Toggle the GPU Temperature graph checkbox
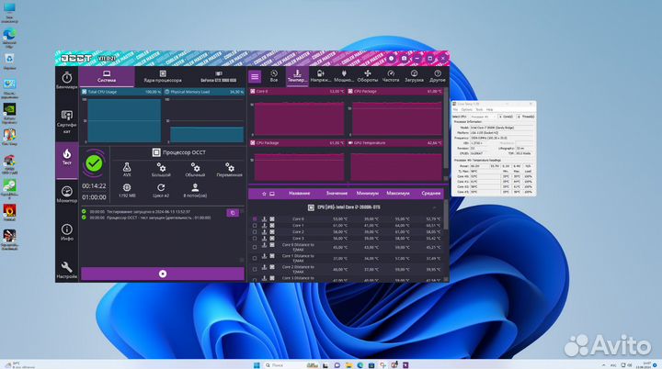The width and height of the screenshot is (662, 369). [x=350, y=143]
